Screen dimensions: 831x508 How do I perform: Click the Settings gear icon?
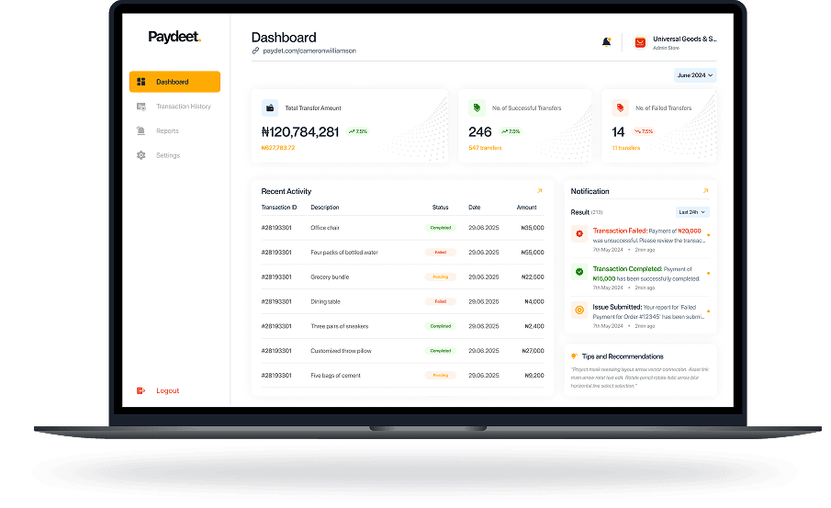click(141, 155)
